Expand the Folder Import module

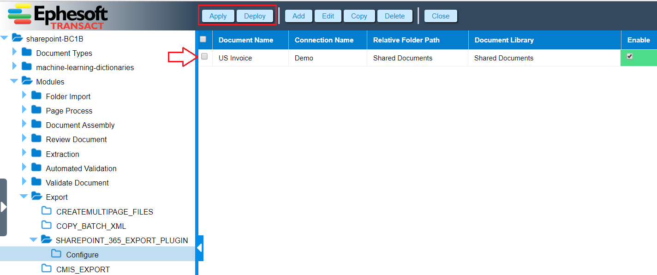[x=24, y=96]
